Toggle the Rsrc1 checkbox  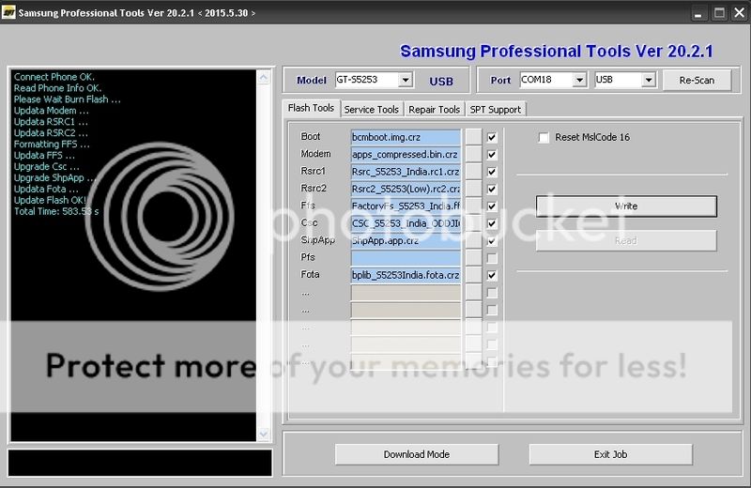tap(491, 172)
